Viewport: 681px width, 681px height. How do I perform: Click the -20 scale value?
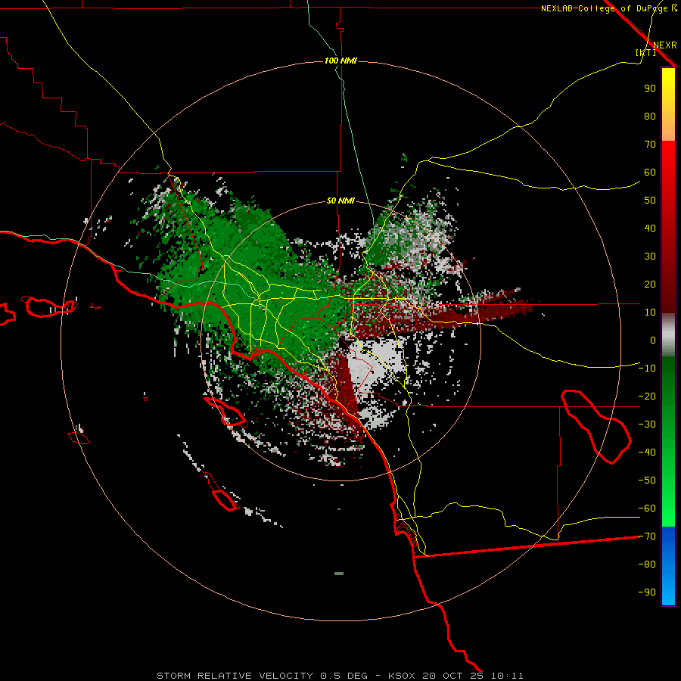647,396
